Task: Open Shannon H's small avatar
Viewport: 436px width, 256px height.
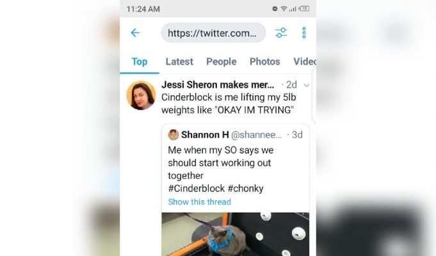Action: tap(174, 135)
